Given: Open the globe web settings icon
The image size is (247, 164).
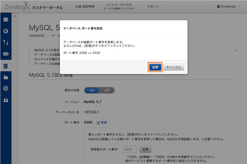Looking at the screenshot, I should coord(6,31).
